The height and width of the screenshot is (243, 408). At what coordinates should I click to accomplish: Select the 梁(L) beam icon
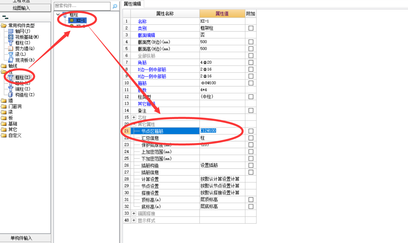[x=11, y=54]
